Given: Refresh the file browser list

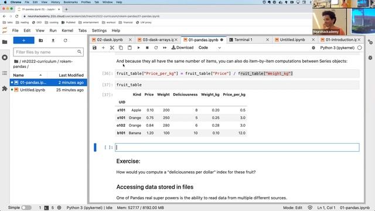Looking at the screenshot, I should pyautogui.click(x=65, y=40).
